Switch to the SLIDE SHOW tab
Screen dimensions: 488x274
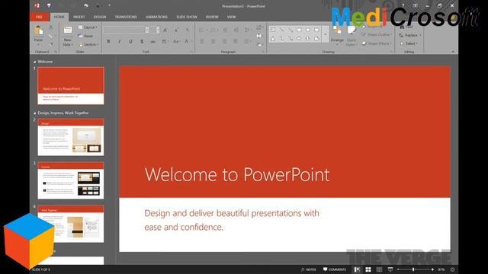(x=187, y=17)
